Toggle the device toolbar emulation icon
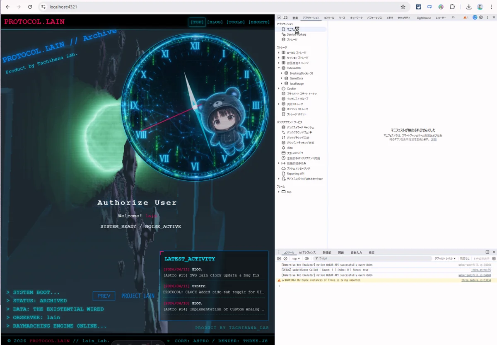This screenshot has width=497, height=345. 285,17
